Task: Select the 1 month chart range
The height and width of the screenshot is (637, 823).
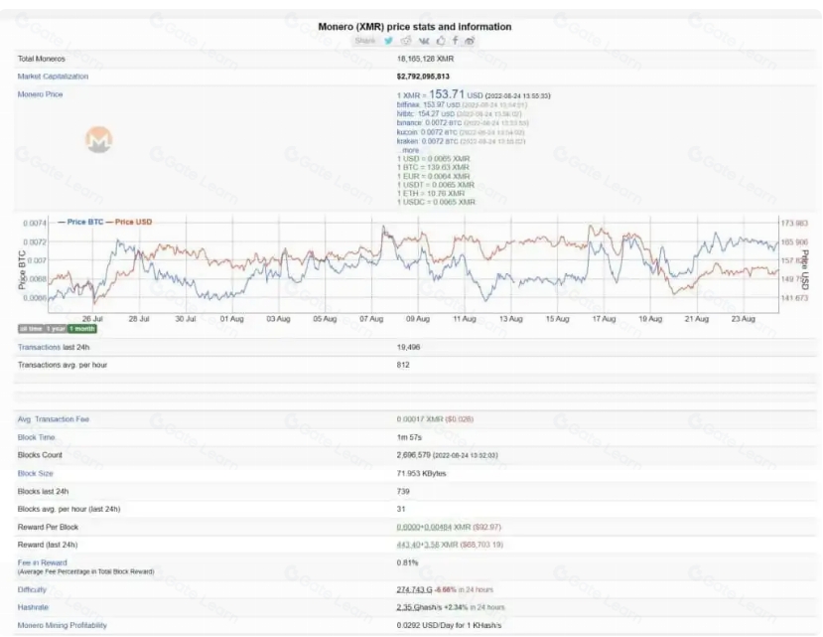Action: point(82,329)
